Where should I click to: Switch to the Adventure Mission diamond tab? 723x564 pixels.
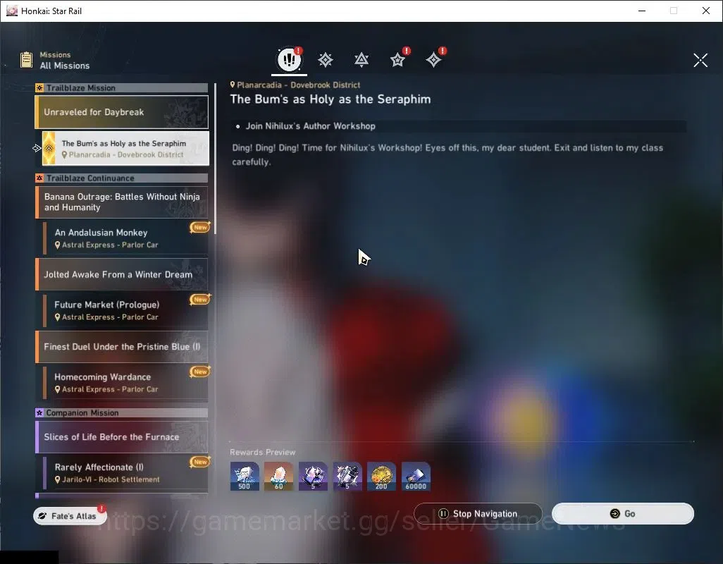click(433, 60)
